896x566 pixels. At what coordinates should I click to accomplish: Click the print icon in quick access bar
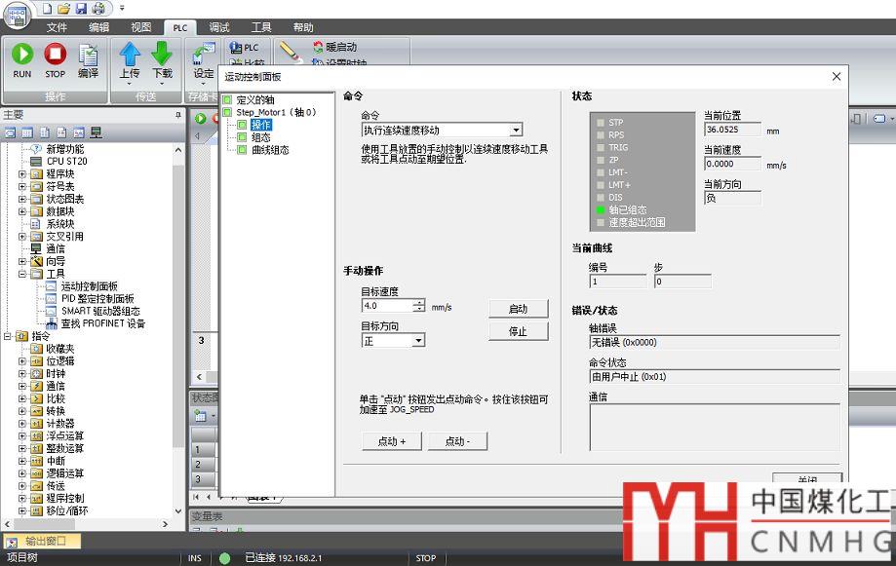98,8
